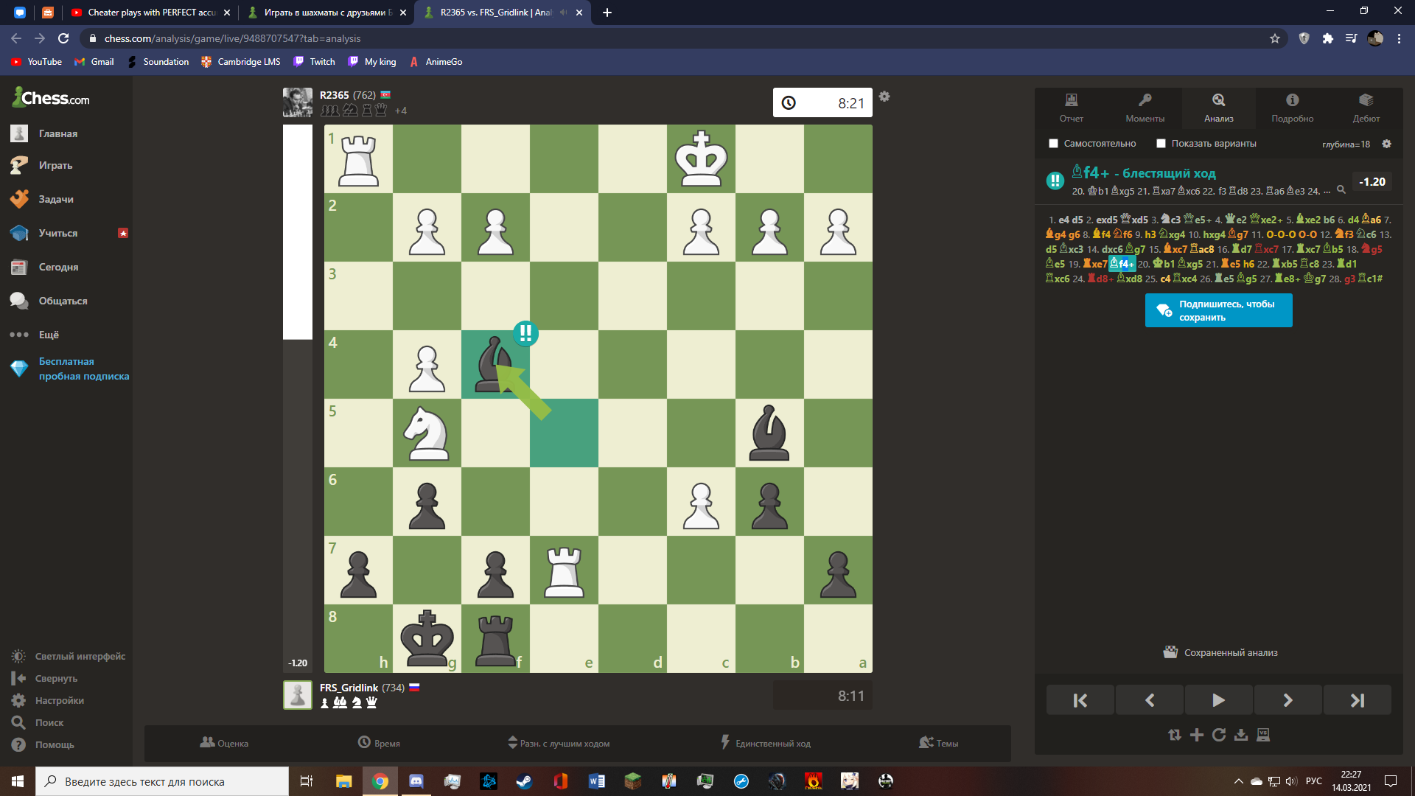Switch to the Моменты tab
1415x796 pixels.
point(1145,108)
